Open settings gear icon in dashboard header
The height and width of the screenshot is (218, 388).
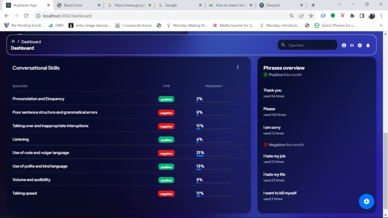360,45
